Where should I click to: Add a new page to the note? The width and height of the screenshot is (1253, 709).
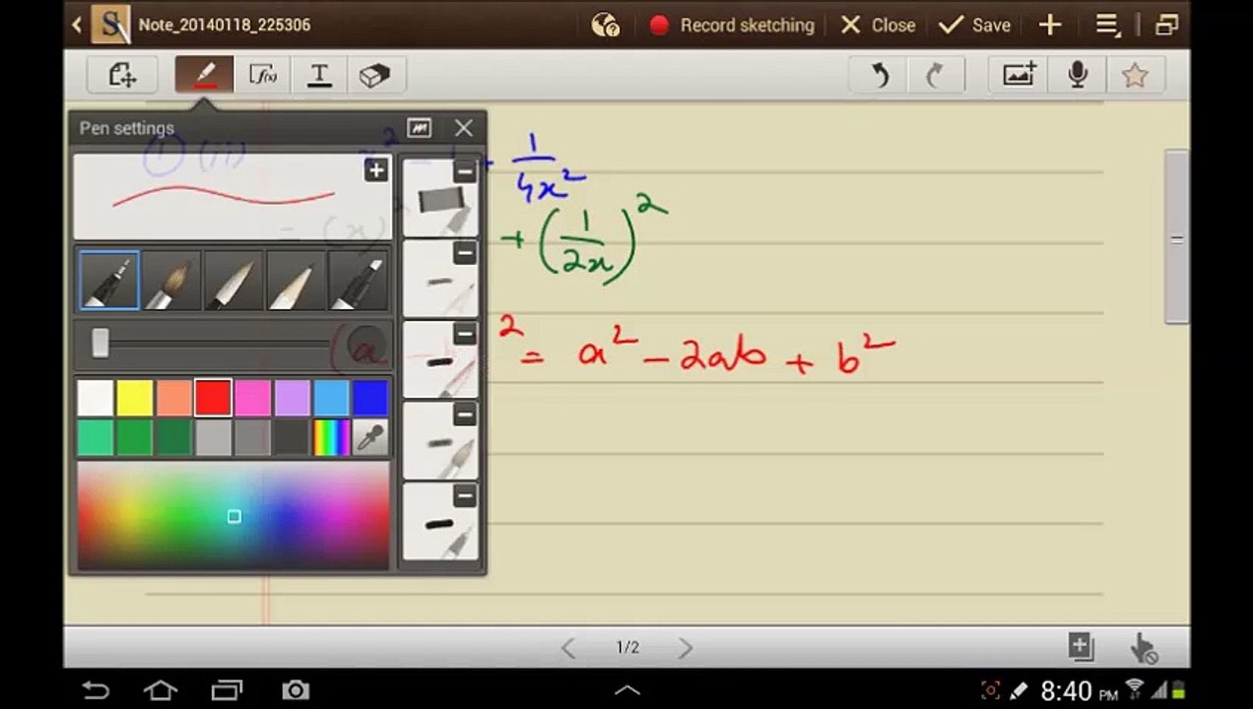pos(1082,647)
